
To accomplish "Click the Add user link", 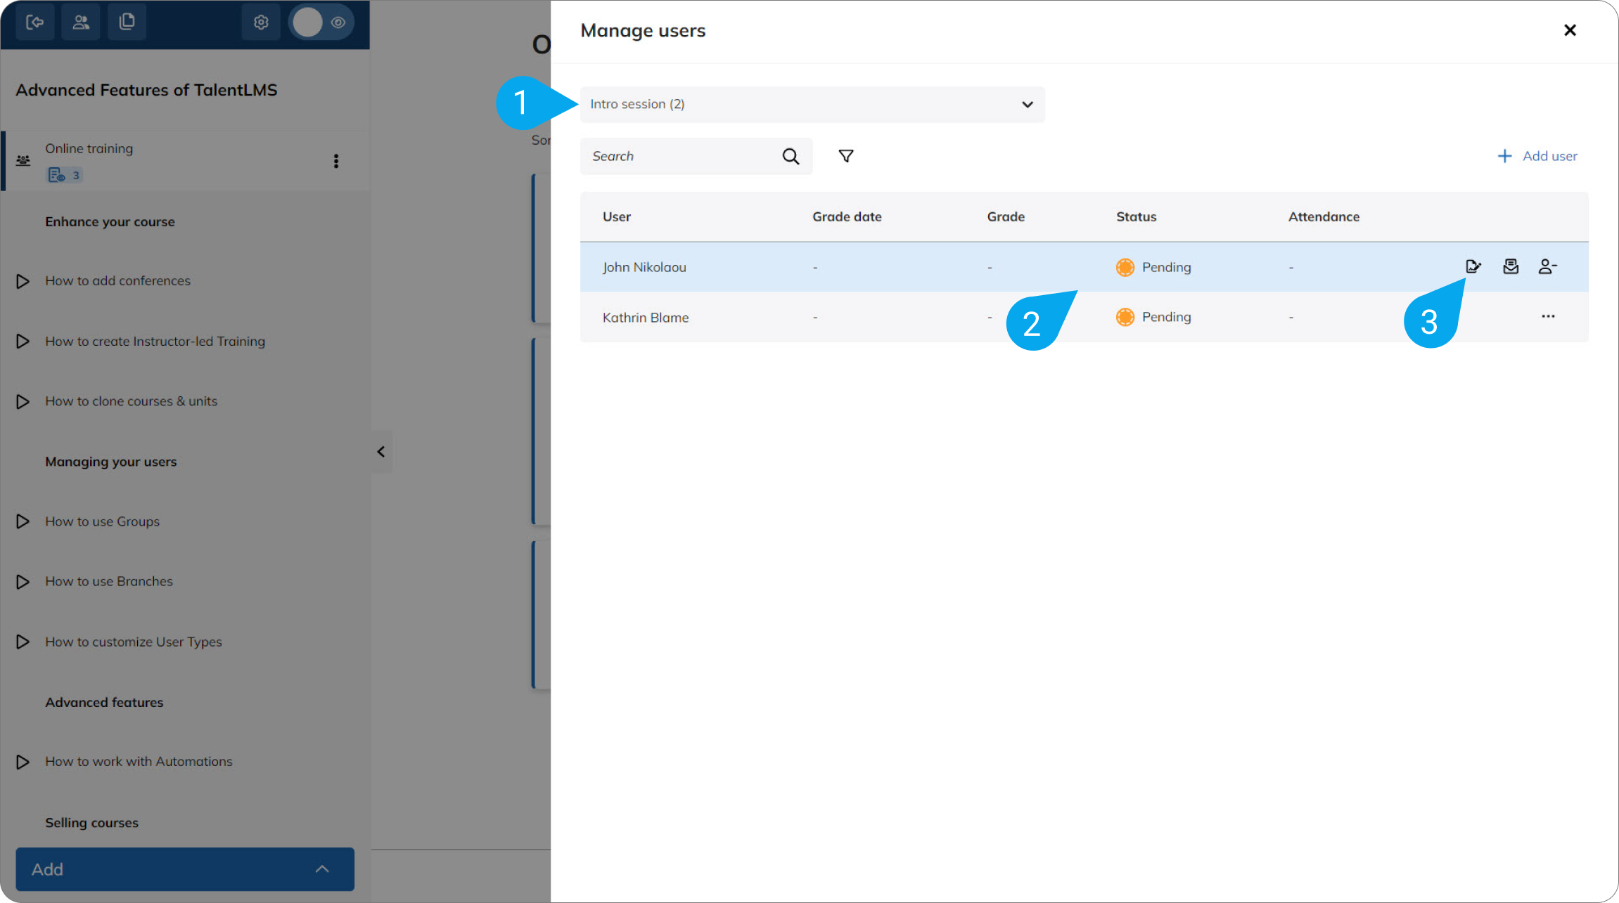I will [x=1537, y=156].
